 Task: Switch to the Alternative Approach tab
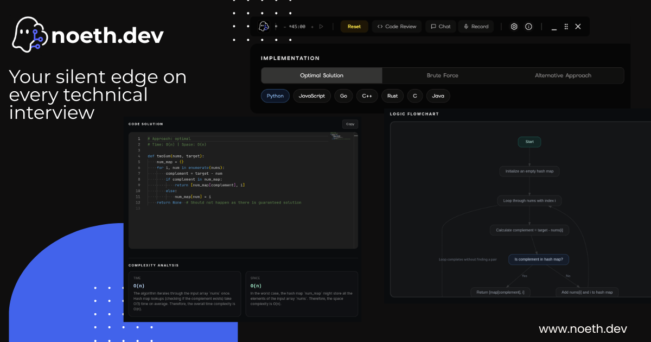tap(563, 75)
